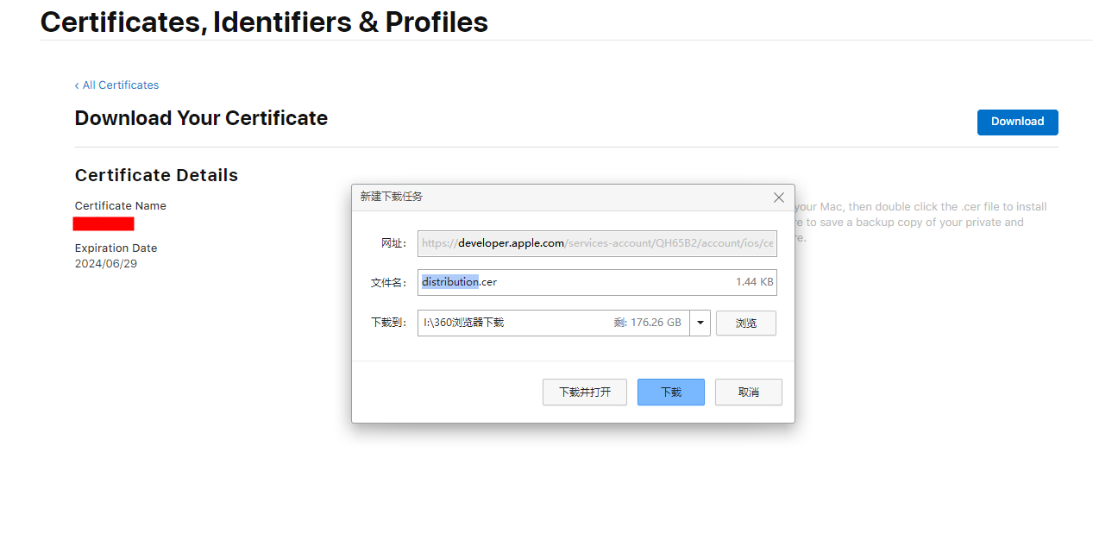Click the 浏览 browse button
The image size is (1118, 540).
coord(746,323)
